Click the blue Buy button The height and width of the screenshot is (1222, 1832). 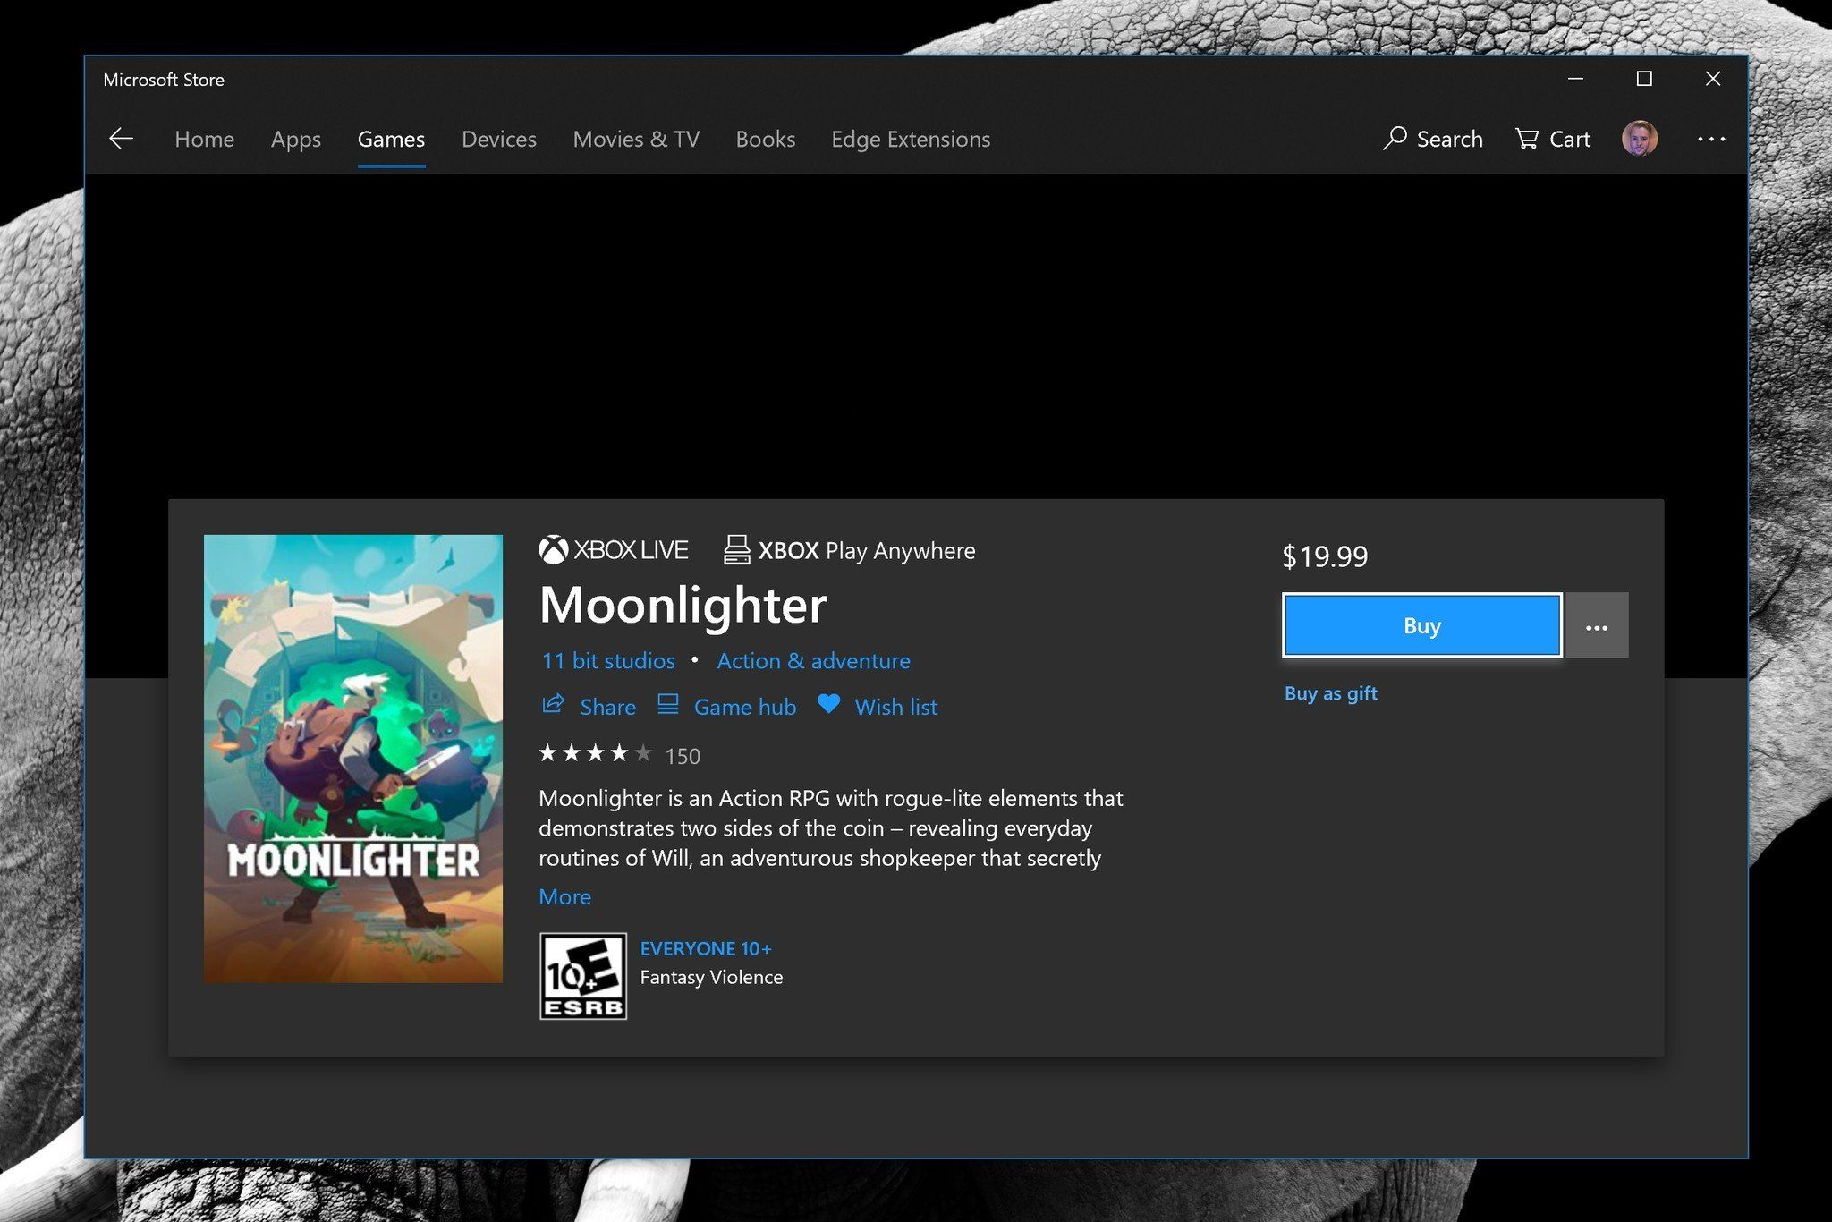[x=1422, y=625]
